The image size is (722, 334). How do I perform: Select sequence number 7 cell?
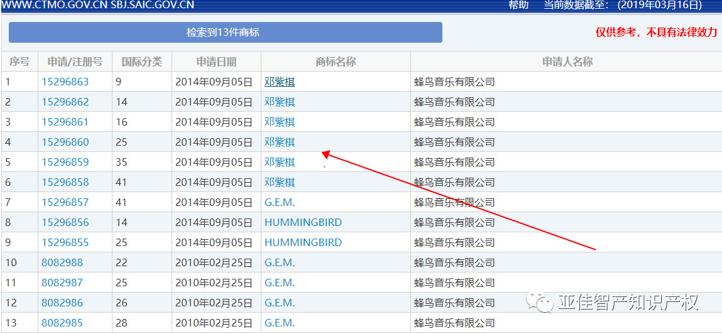click(19, 202)
